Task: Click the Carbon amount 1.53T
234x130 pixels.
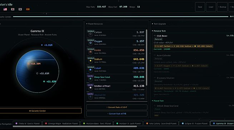Action: pos(140,32)
